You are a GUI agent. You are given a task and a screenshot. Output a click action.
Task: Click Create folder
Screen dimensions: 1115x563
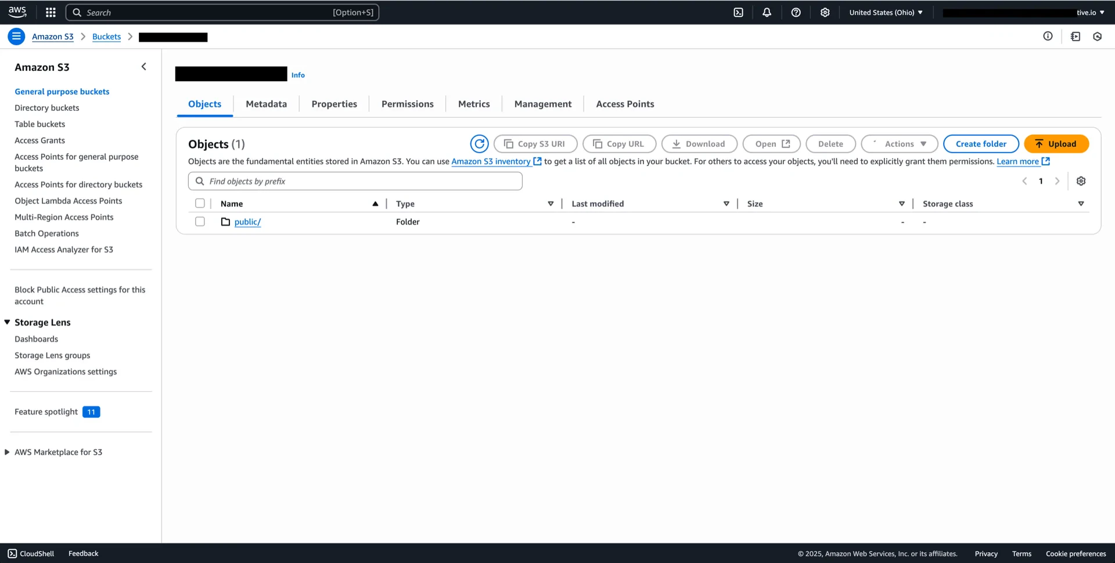pos(981,143)
